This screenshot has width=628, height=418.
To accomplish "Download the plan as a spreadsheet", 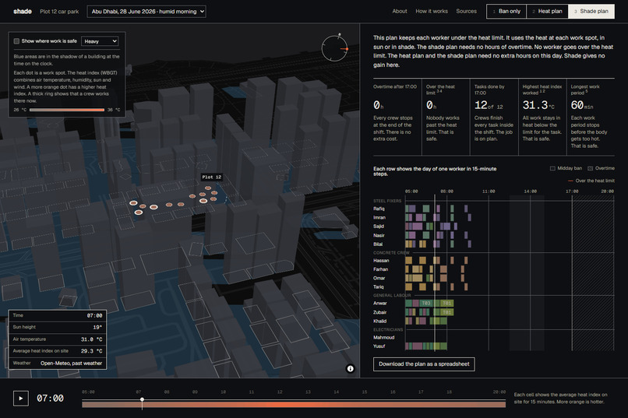I will coord(424,364).
